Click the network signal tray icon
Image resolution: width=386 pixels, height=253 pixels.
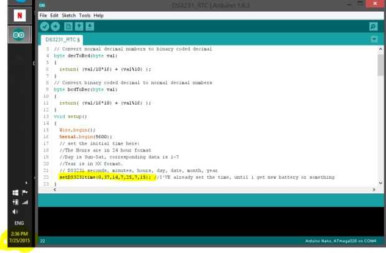25,203
